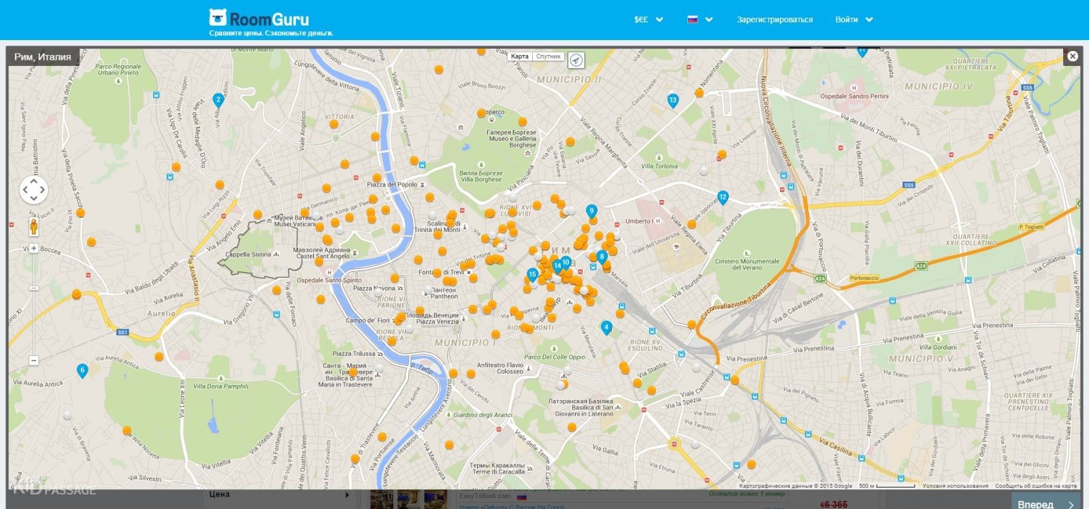Zoom in with the plus button

coord(33,248)
